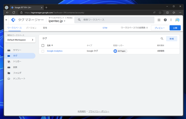The image size is (186, 119).
Task: Open the Google apps grid icon
Action: (159, 20)
